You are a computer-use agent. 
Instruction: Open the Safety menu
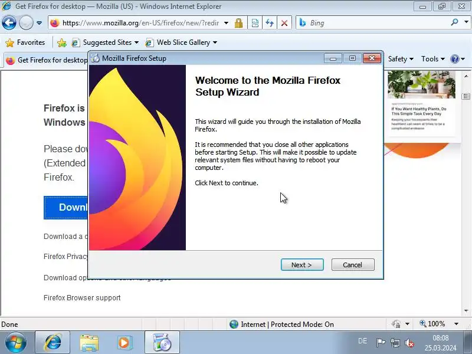point(401,59)
